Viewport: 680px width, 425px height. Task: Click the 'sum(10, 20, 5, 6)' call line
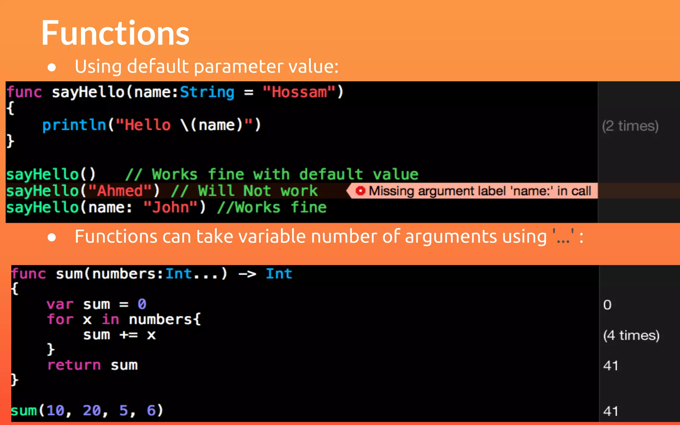87,411
